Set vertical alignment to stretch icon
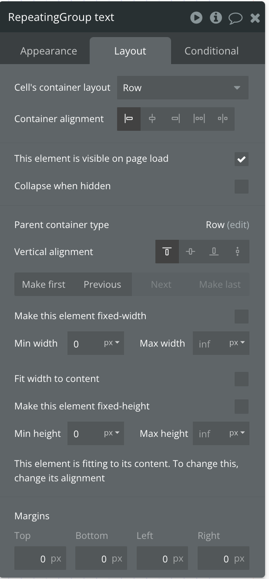This screenshot has height=579, width=269. [238, 252]
